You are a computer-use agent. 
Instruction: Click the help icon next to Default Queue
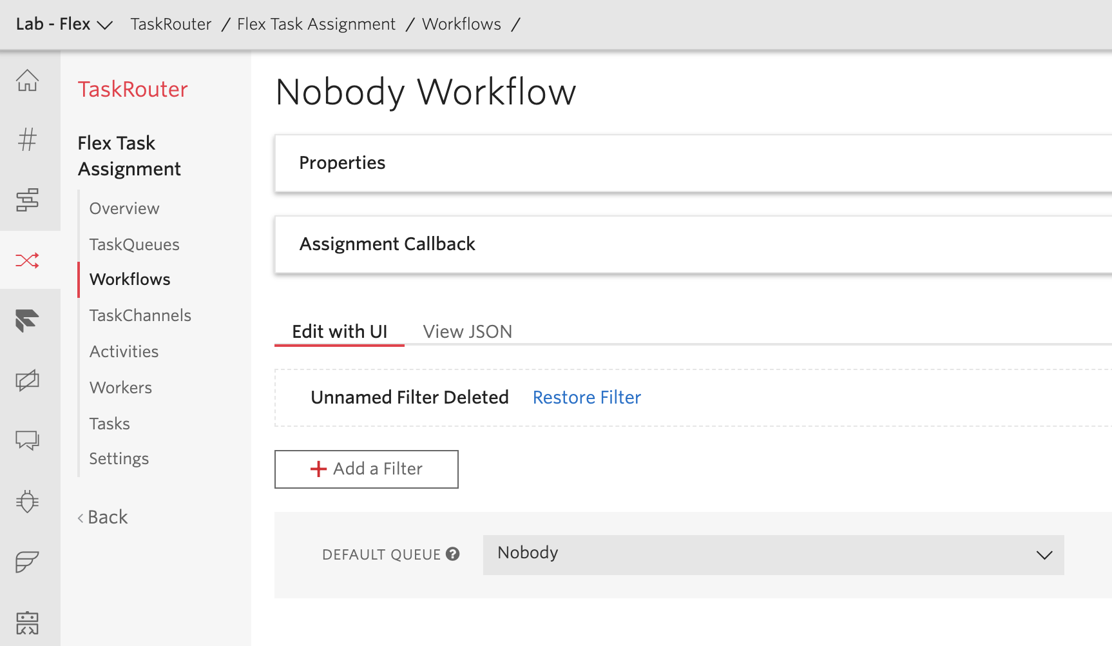pyautogui.click(x=453, y=554)
